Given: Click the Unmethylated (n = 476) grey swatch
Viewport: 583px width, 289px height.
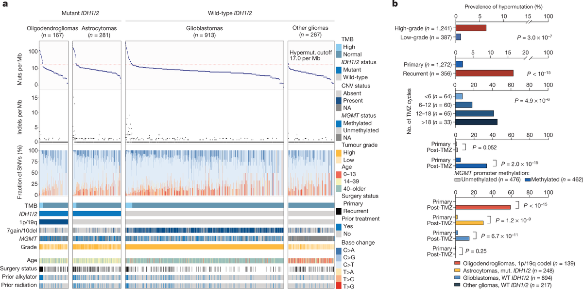Looking at the screenshot, I should 457,180.
